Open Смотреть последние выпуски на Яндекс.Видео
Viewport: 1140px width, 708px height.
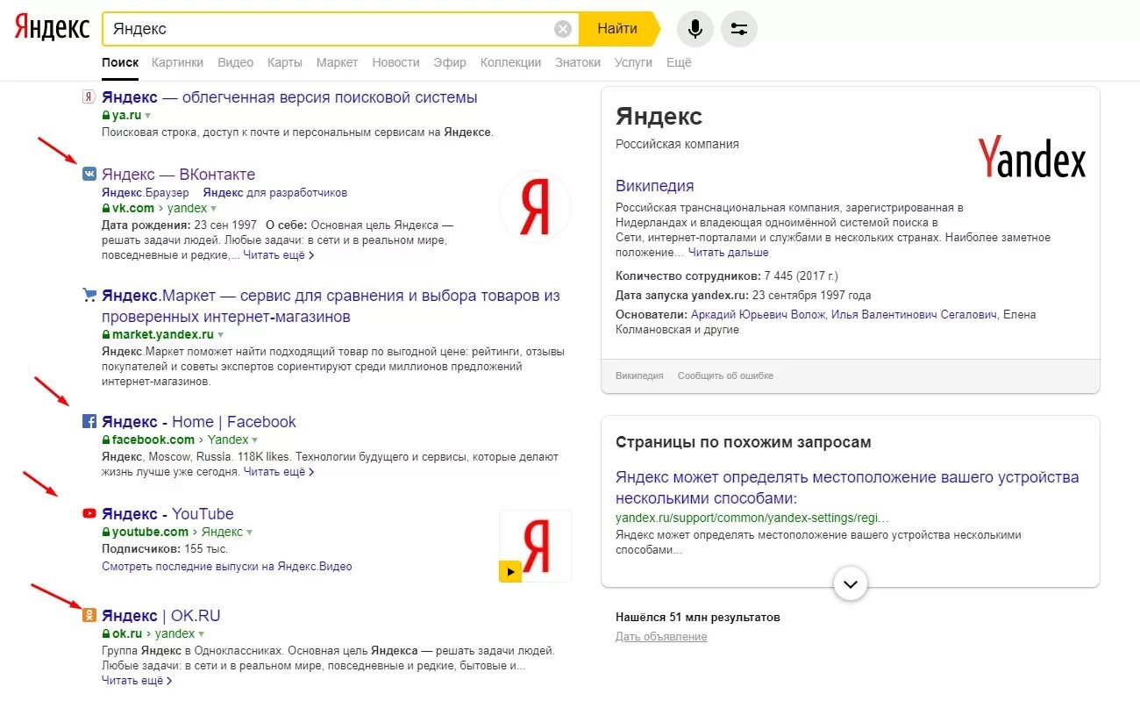(x=227, y=567)
